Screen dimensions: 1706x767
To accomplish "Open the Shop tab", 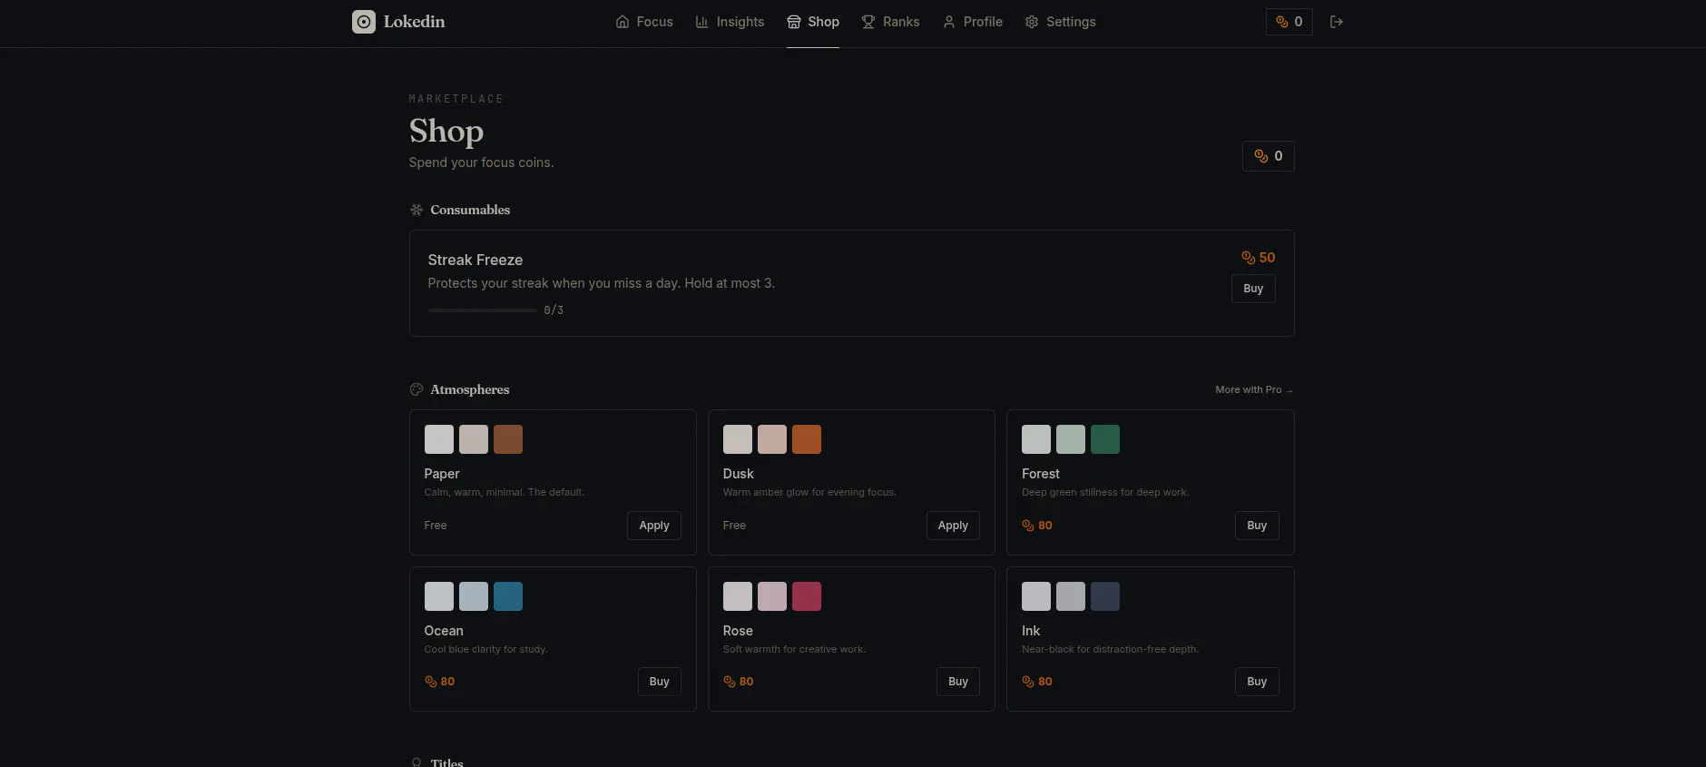I will (x=813, y=22).
